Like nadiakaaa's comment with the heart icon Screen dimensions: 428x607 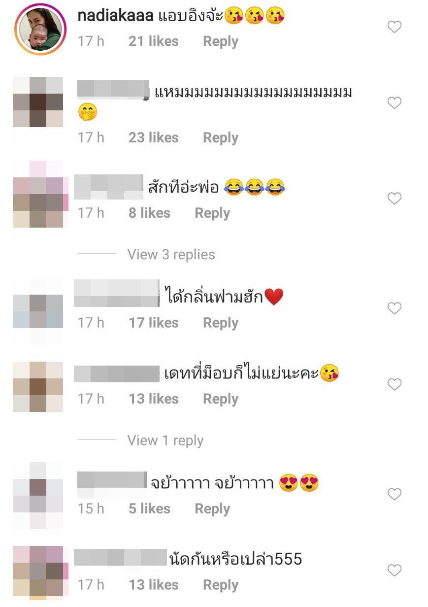[x=395, y=27]
